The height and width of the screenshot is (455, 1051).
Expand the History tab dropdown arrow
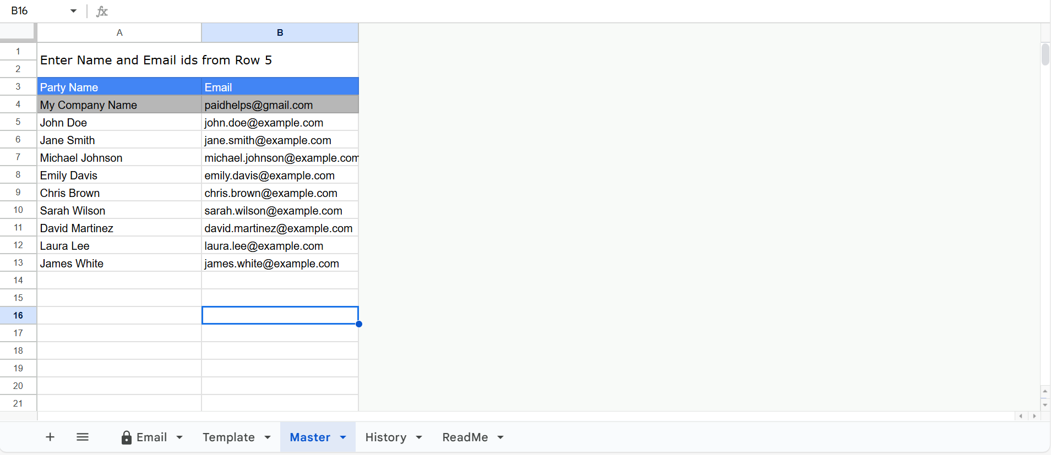tap(419, 437)
